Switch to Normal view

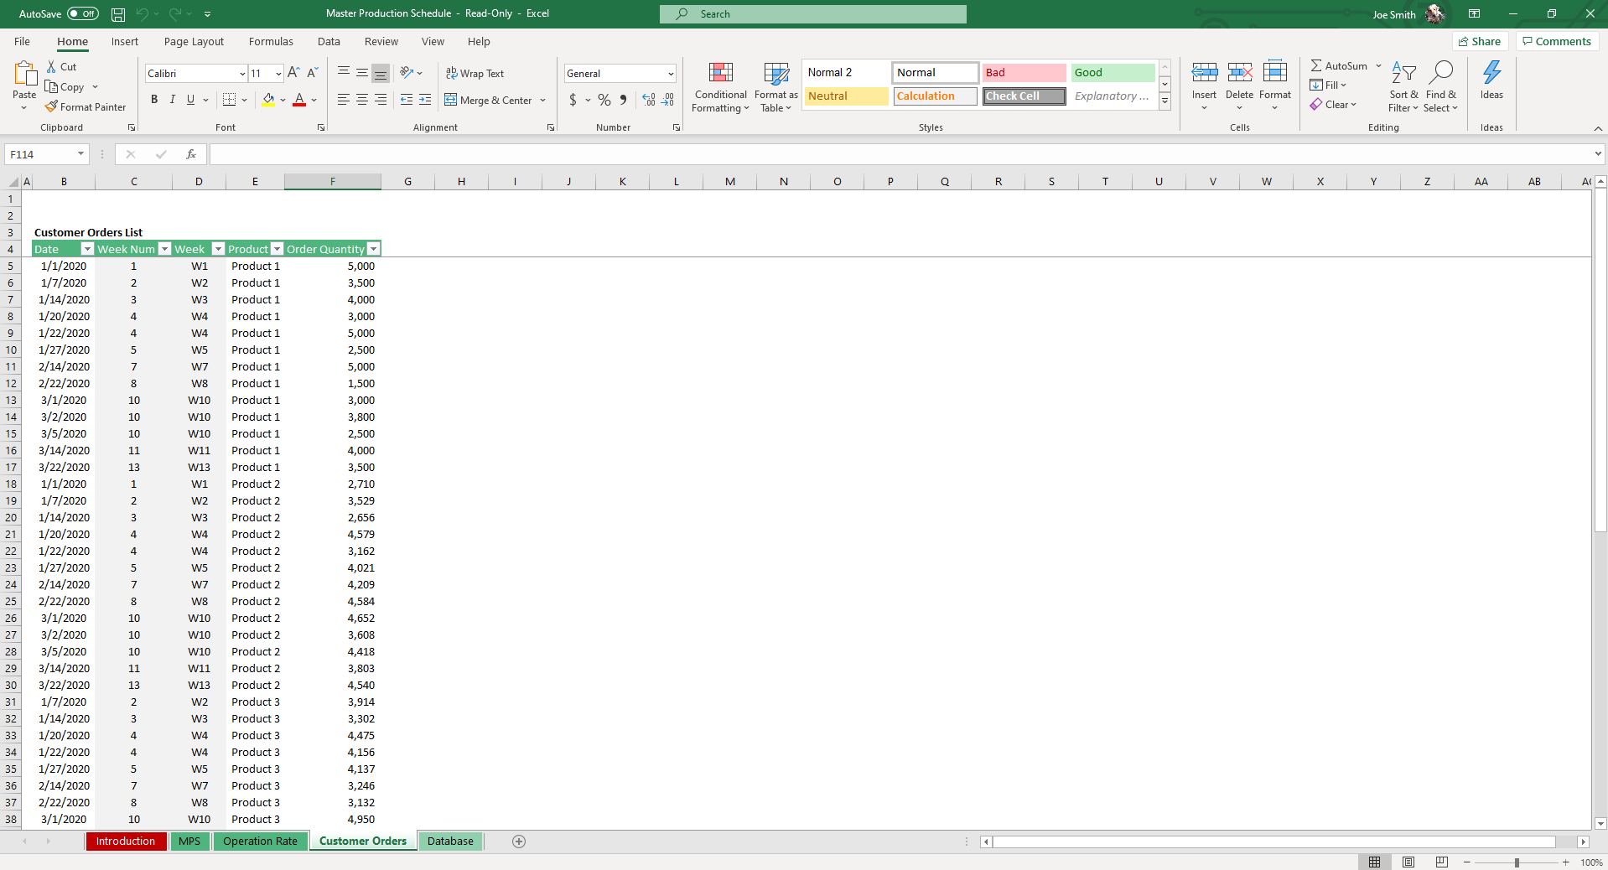pos(1375,862)
